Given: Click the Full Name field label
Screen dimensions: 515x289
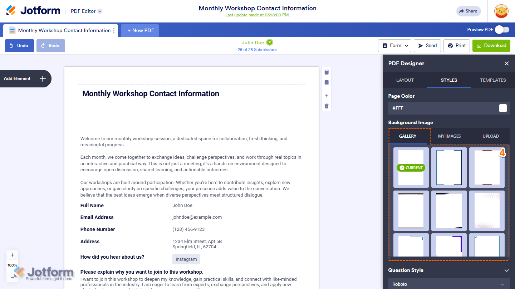Looking at the screenshot, I should click(x=92, y=206).
